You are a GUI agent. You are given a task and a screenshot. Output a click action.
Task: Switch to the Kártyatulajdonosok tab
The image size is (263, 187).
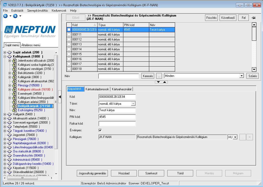pyautogui.click(x=97, y=89)
